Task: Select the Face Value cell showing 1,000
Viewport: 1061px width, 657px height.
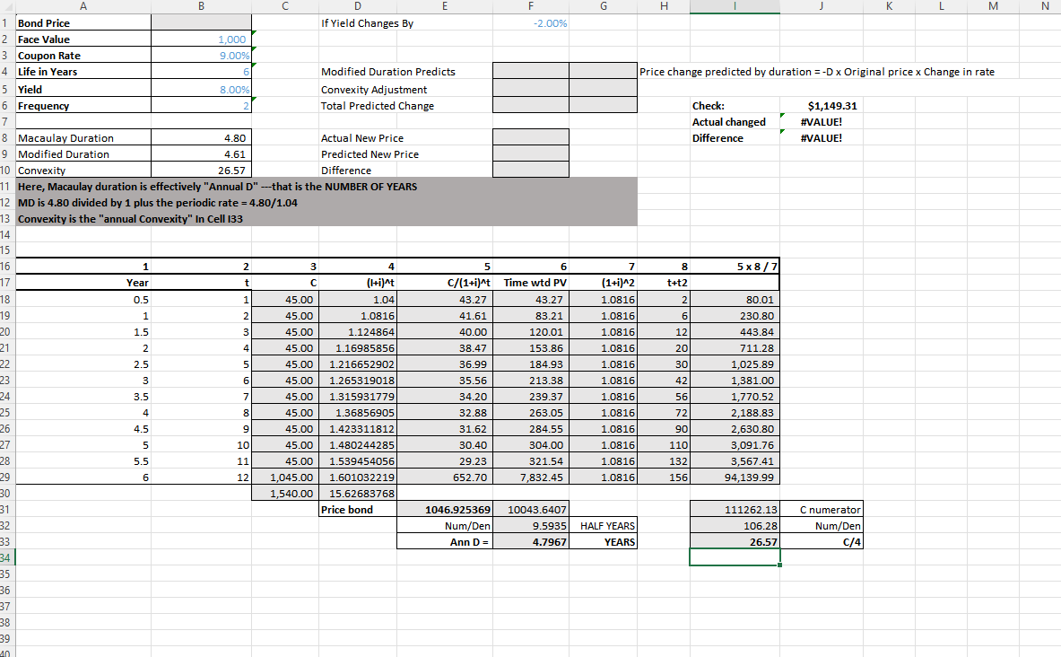Action: [x=201, y=39]
